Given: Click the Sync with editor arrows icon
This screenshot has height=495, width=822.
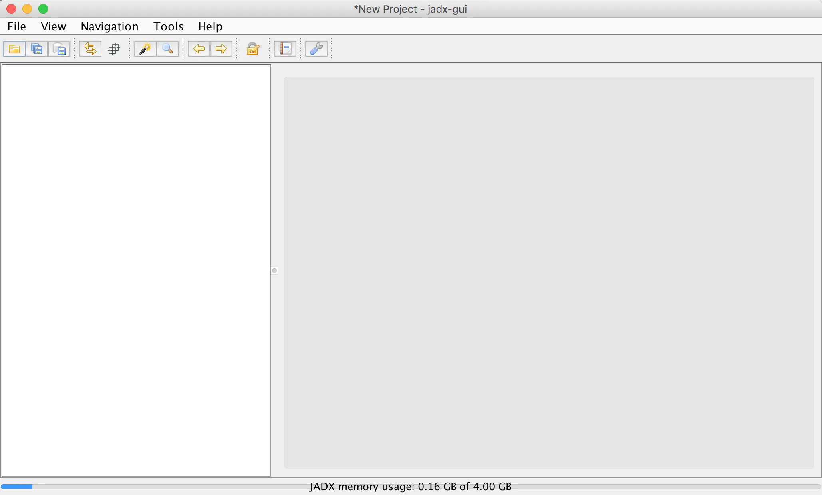Looking at the screenshot, I should [90, 49].
